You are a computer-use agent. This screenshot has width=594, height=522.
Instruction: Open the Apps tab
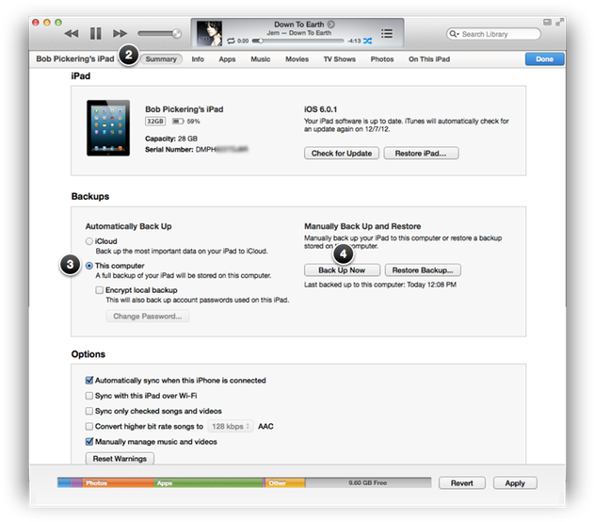pos(227,59)
